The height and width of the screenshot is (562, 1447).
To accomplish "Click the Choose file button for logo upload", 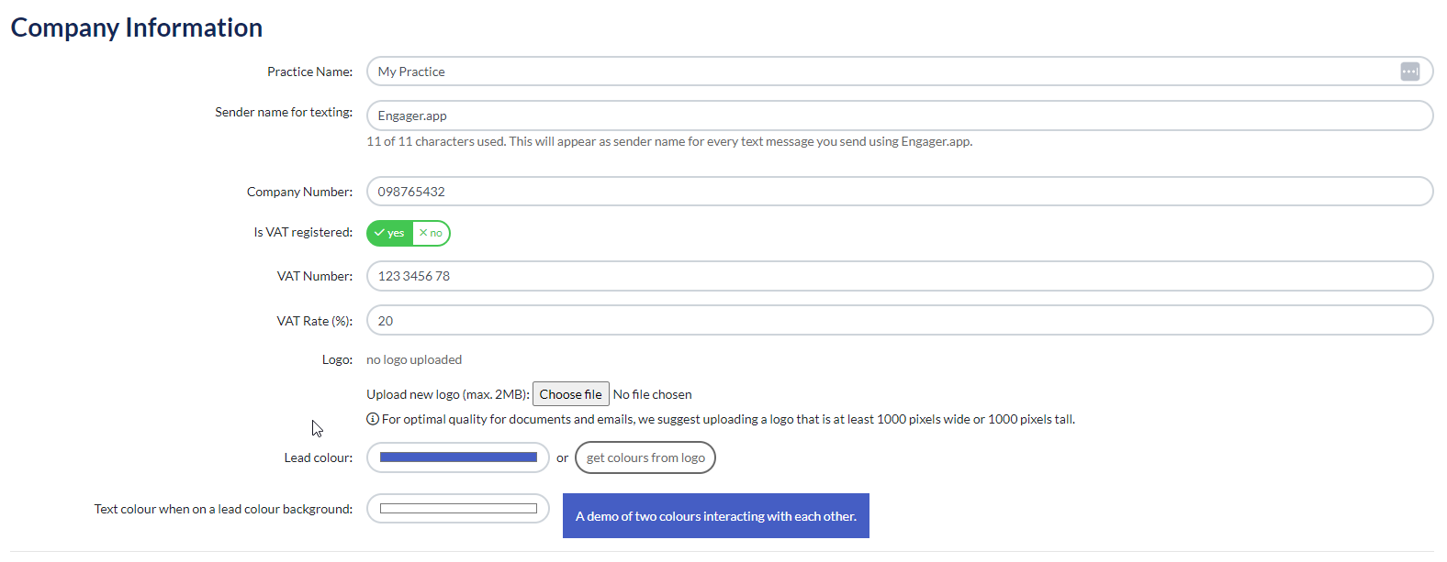I will 570,394.
